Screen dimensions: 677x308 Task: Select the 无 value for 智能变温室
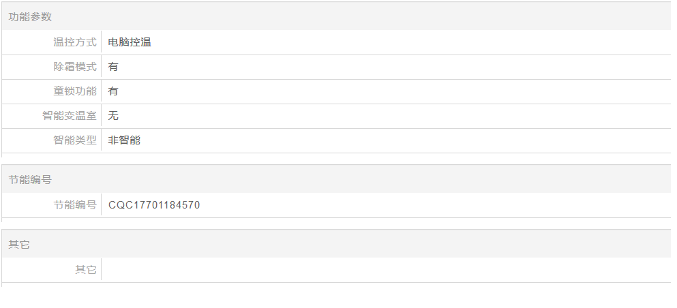[113, 116]
